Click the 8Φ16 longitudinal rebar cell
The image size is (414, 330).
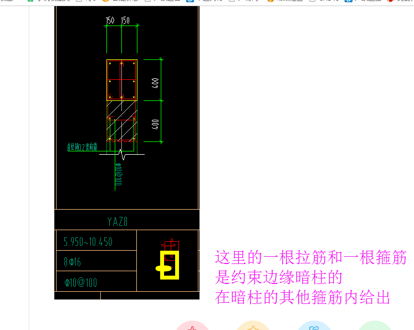pyautogui.click(x=96, y=261)
